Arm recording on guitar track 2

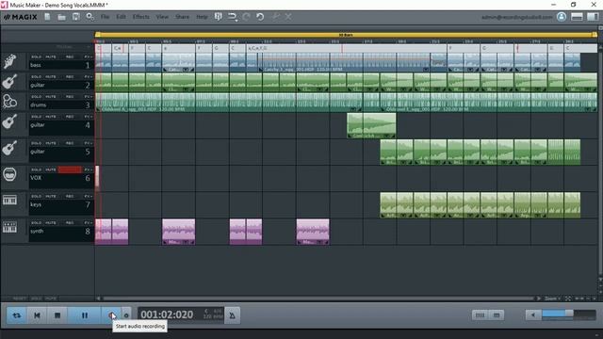tap(70, 77)
